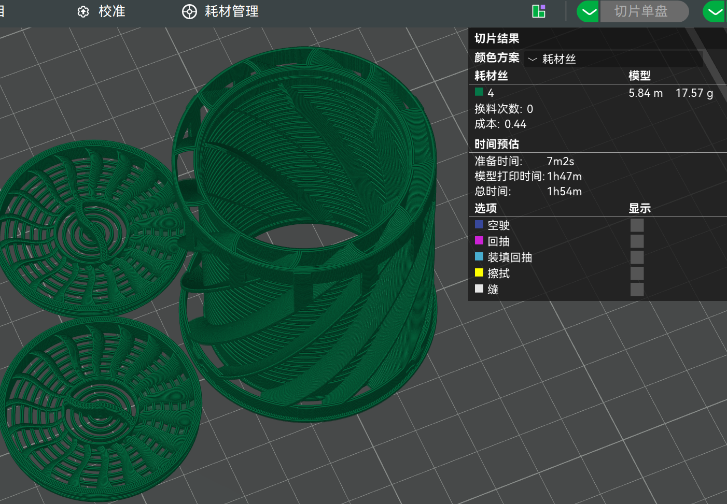Open the 校准 calibration menu
The width and height of the screenshot is (727, 504).
tap(101, 11)
